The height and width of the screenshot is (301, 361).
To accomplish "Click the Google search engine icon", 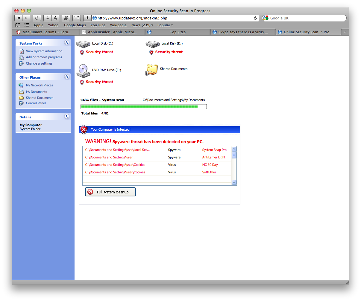I will click(x=266, y=18).
